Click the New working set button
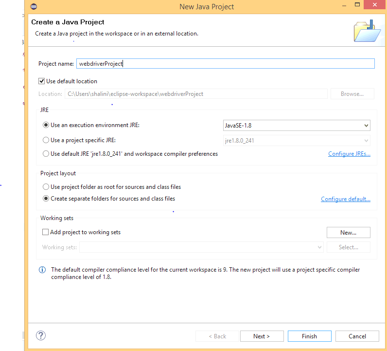Screen dimensions: 387x351 348,233
